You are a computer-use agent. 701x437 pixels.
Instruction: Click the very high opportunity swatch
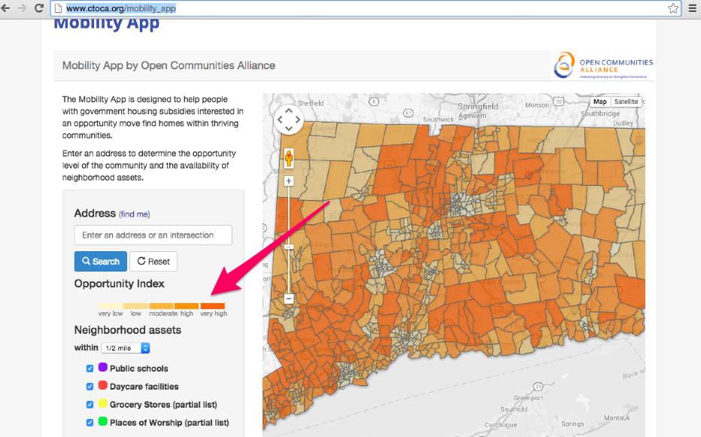(212, 306)
